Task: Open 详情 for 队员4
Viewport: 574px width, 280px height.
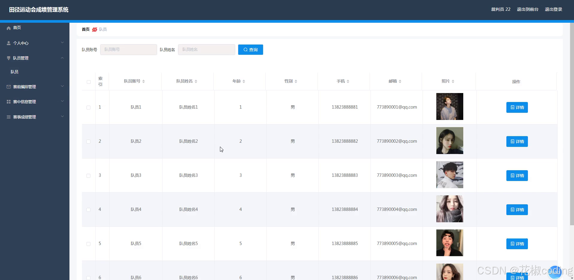Action: tap(517, 210)
